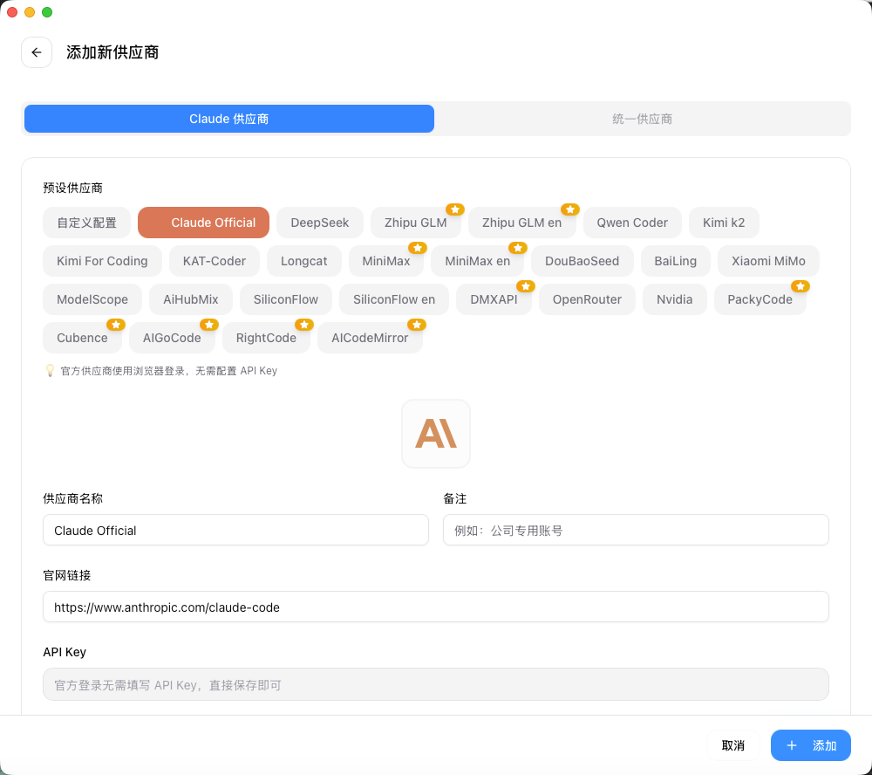Pick the Qwen Coder preset
This screenshot has height=775, width=872.
click(632, 223)
